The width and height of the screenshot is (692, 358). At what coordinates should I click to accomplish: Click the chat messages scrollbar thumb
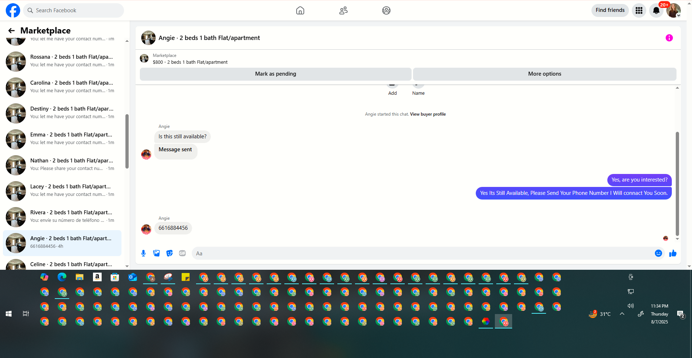pyautogui.click(x=677, y=184)
